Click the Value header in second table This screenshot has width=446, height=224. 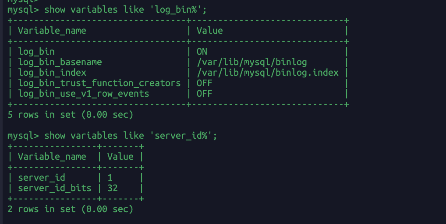click(x=120, y=157)
